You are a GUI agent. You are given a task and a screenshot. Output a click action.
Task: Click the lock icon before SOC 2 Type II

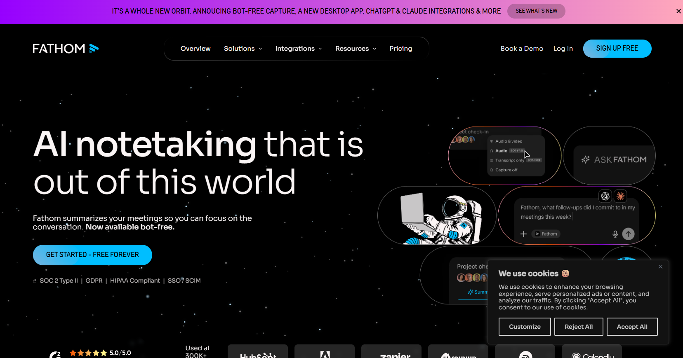[35, 281]
